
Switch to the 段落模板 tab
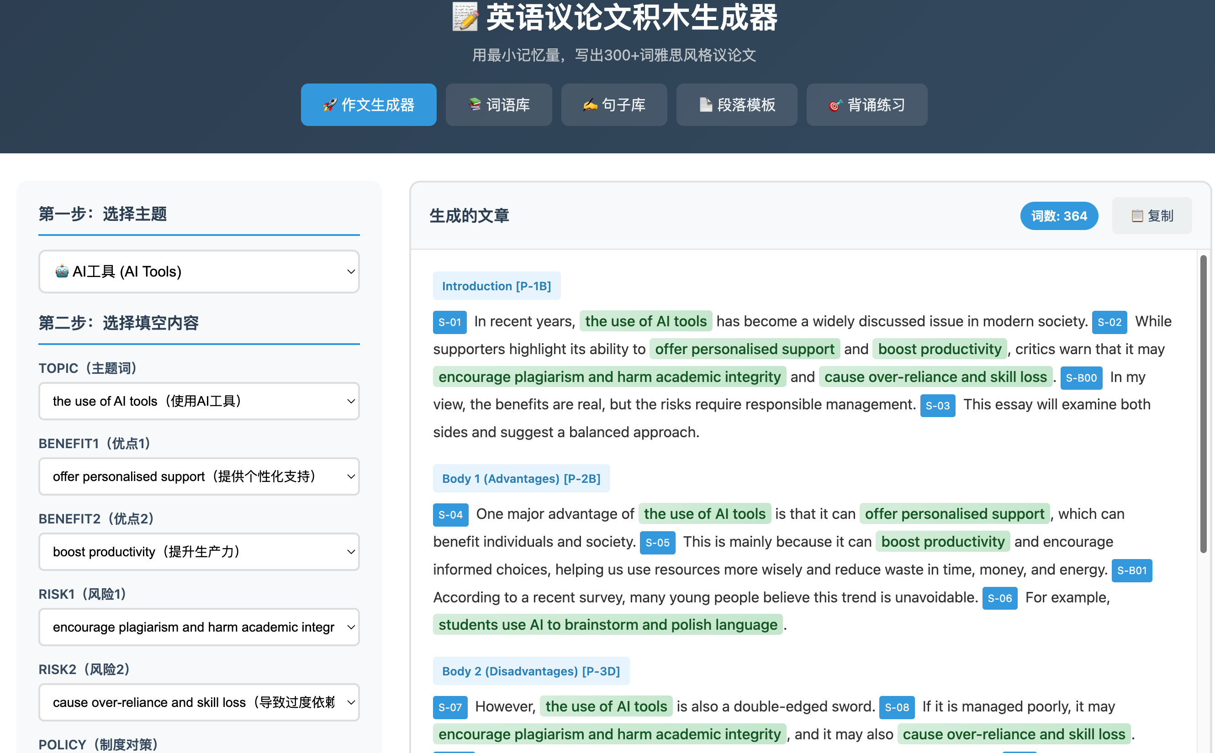click(736, 105)
